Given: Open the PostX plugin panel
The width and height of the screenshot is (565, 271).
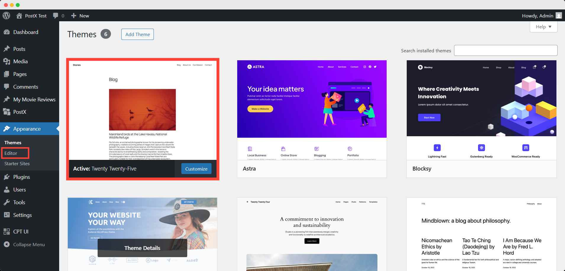Looking at the screenshot, I should pyautogui.click(x=7, y=112).
